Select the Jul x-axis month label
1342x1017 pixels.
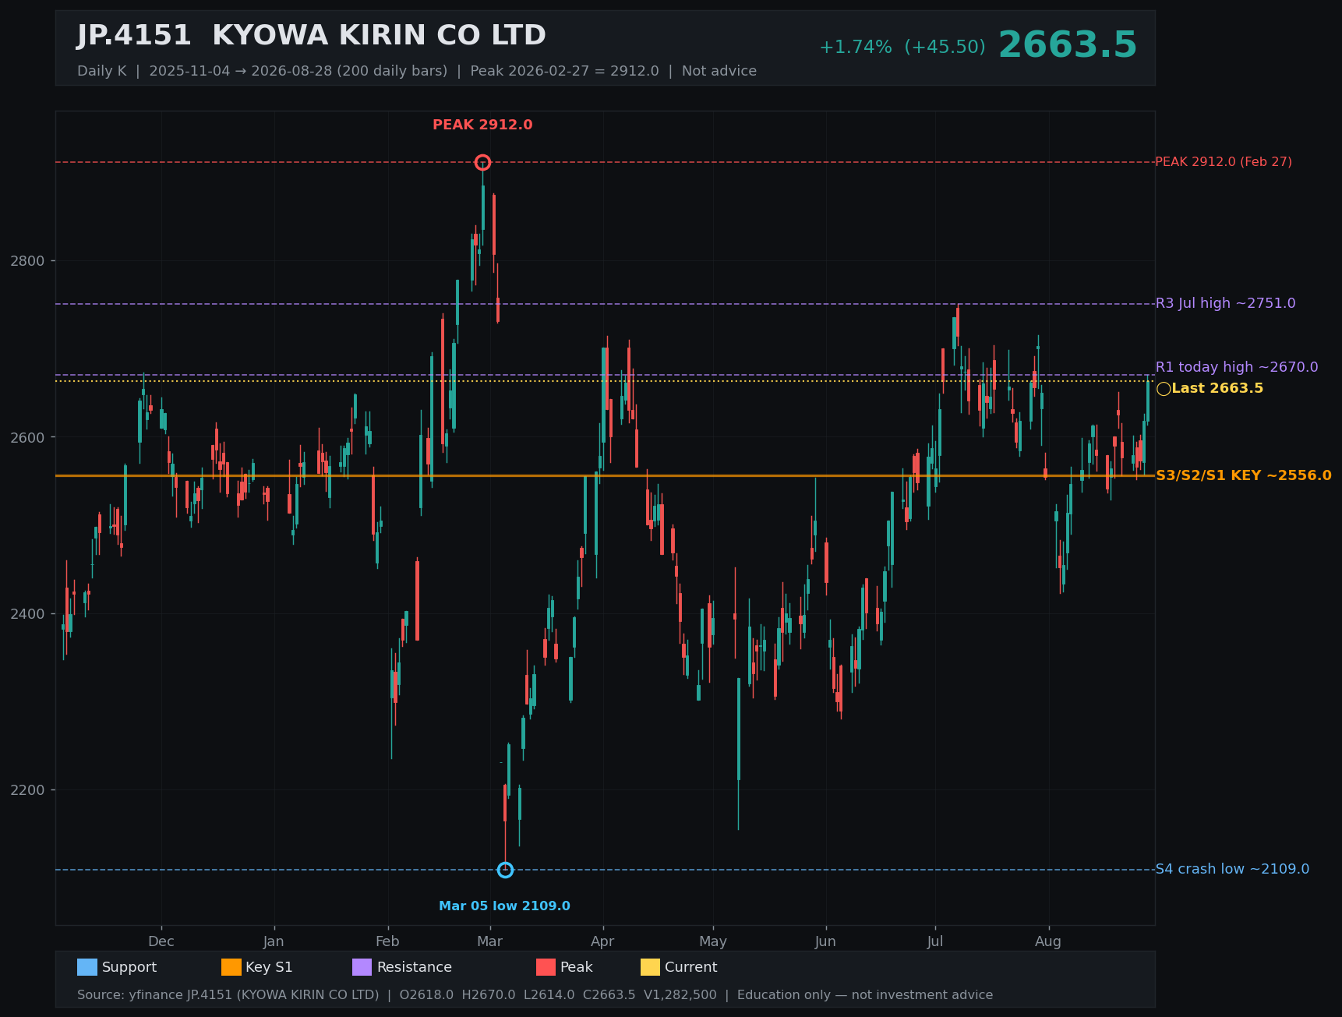coord(935,941)
